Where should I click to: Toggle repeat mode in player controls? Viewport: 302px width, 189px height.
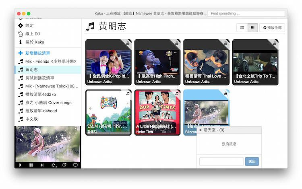[54, 165]
